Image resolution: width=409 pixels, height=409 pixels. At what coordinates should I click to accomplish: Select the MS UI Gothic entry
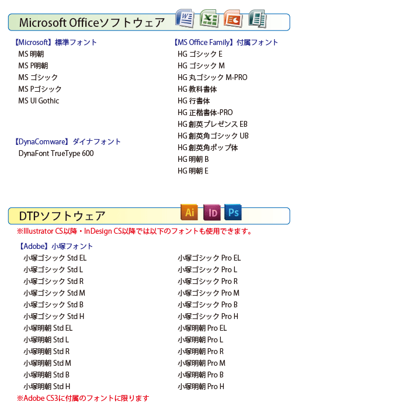pyautogui.click(x=39, y=100)
